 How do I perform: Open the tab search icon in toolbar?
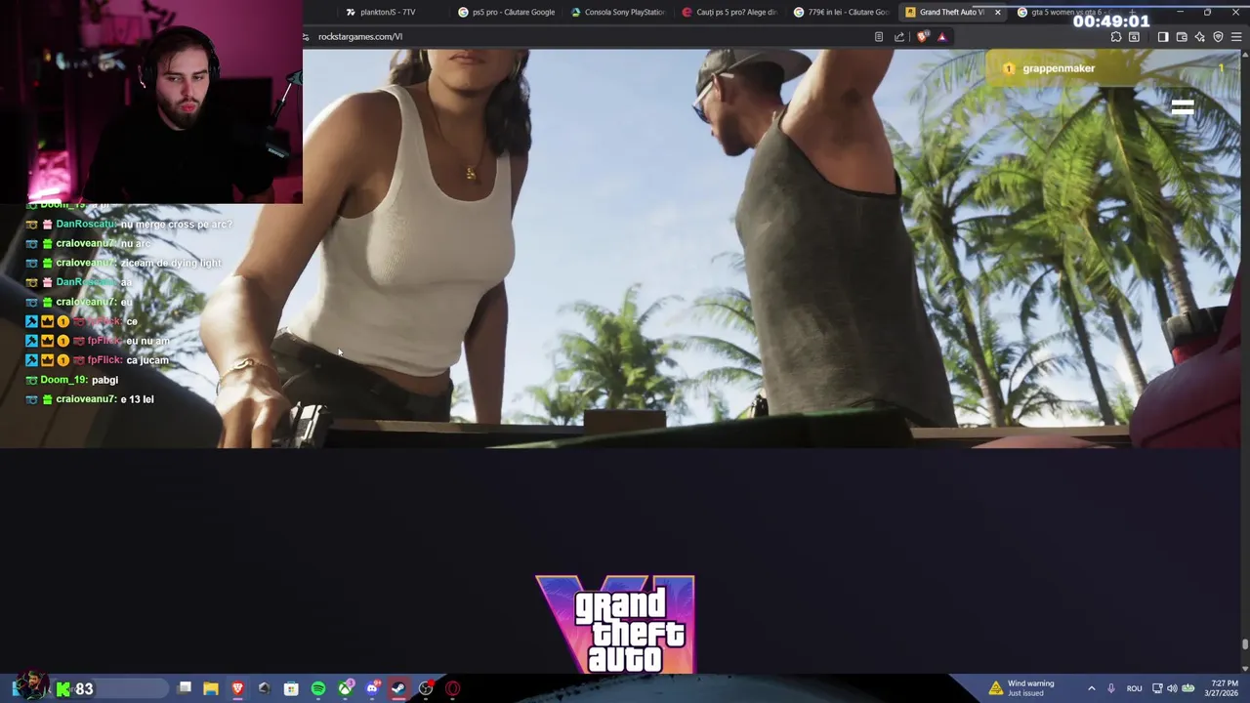coord(1134,37)
